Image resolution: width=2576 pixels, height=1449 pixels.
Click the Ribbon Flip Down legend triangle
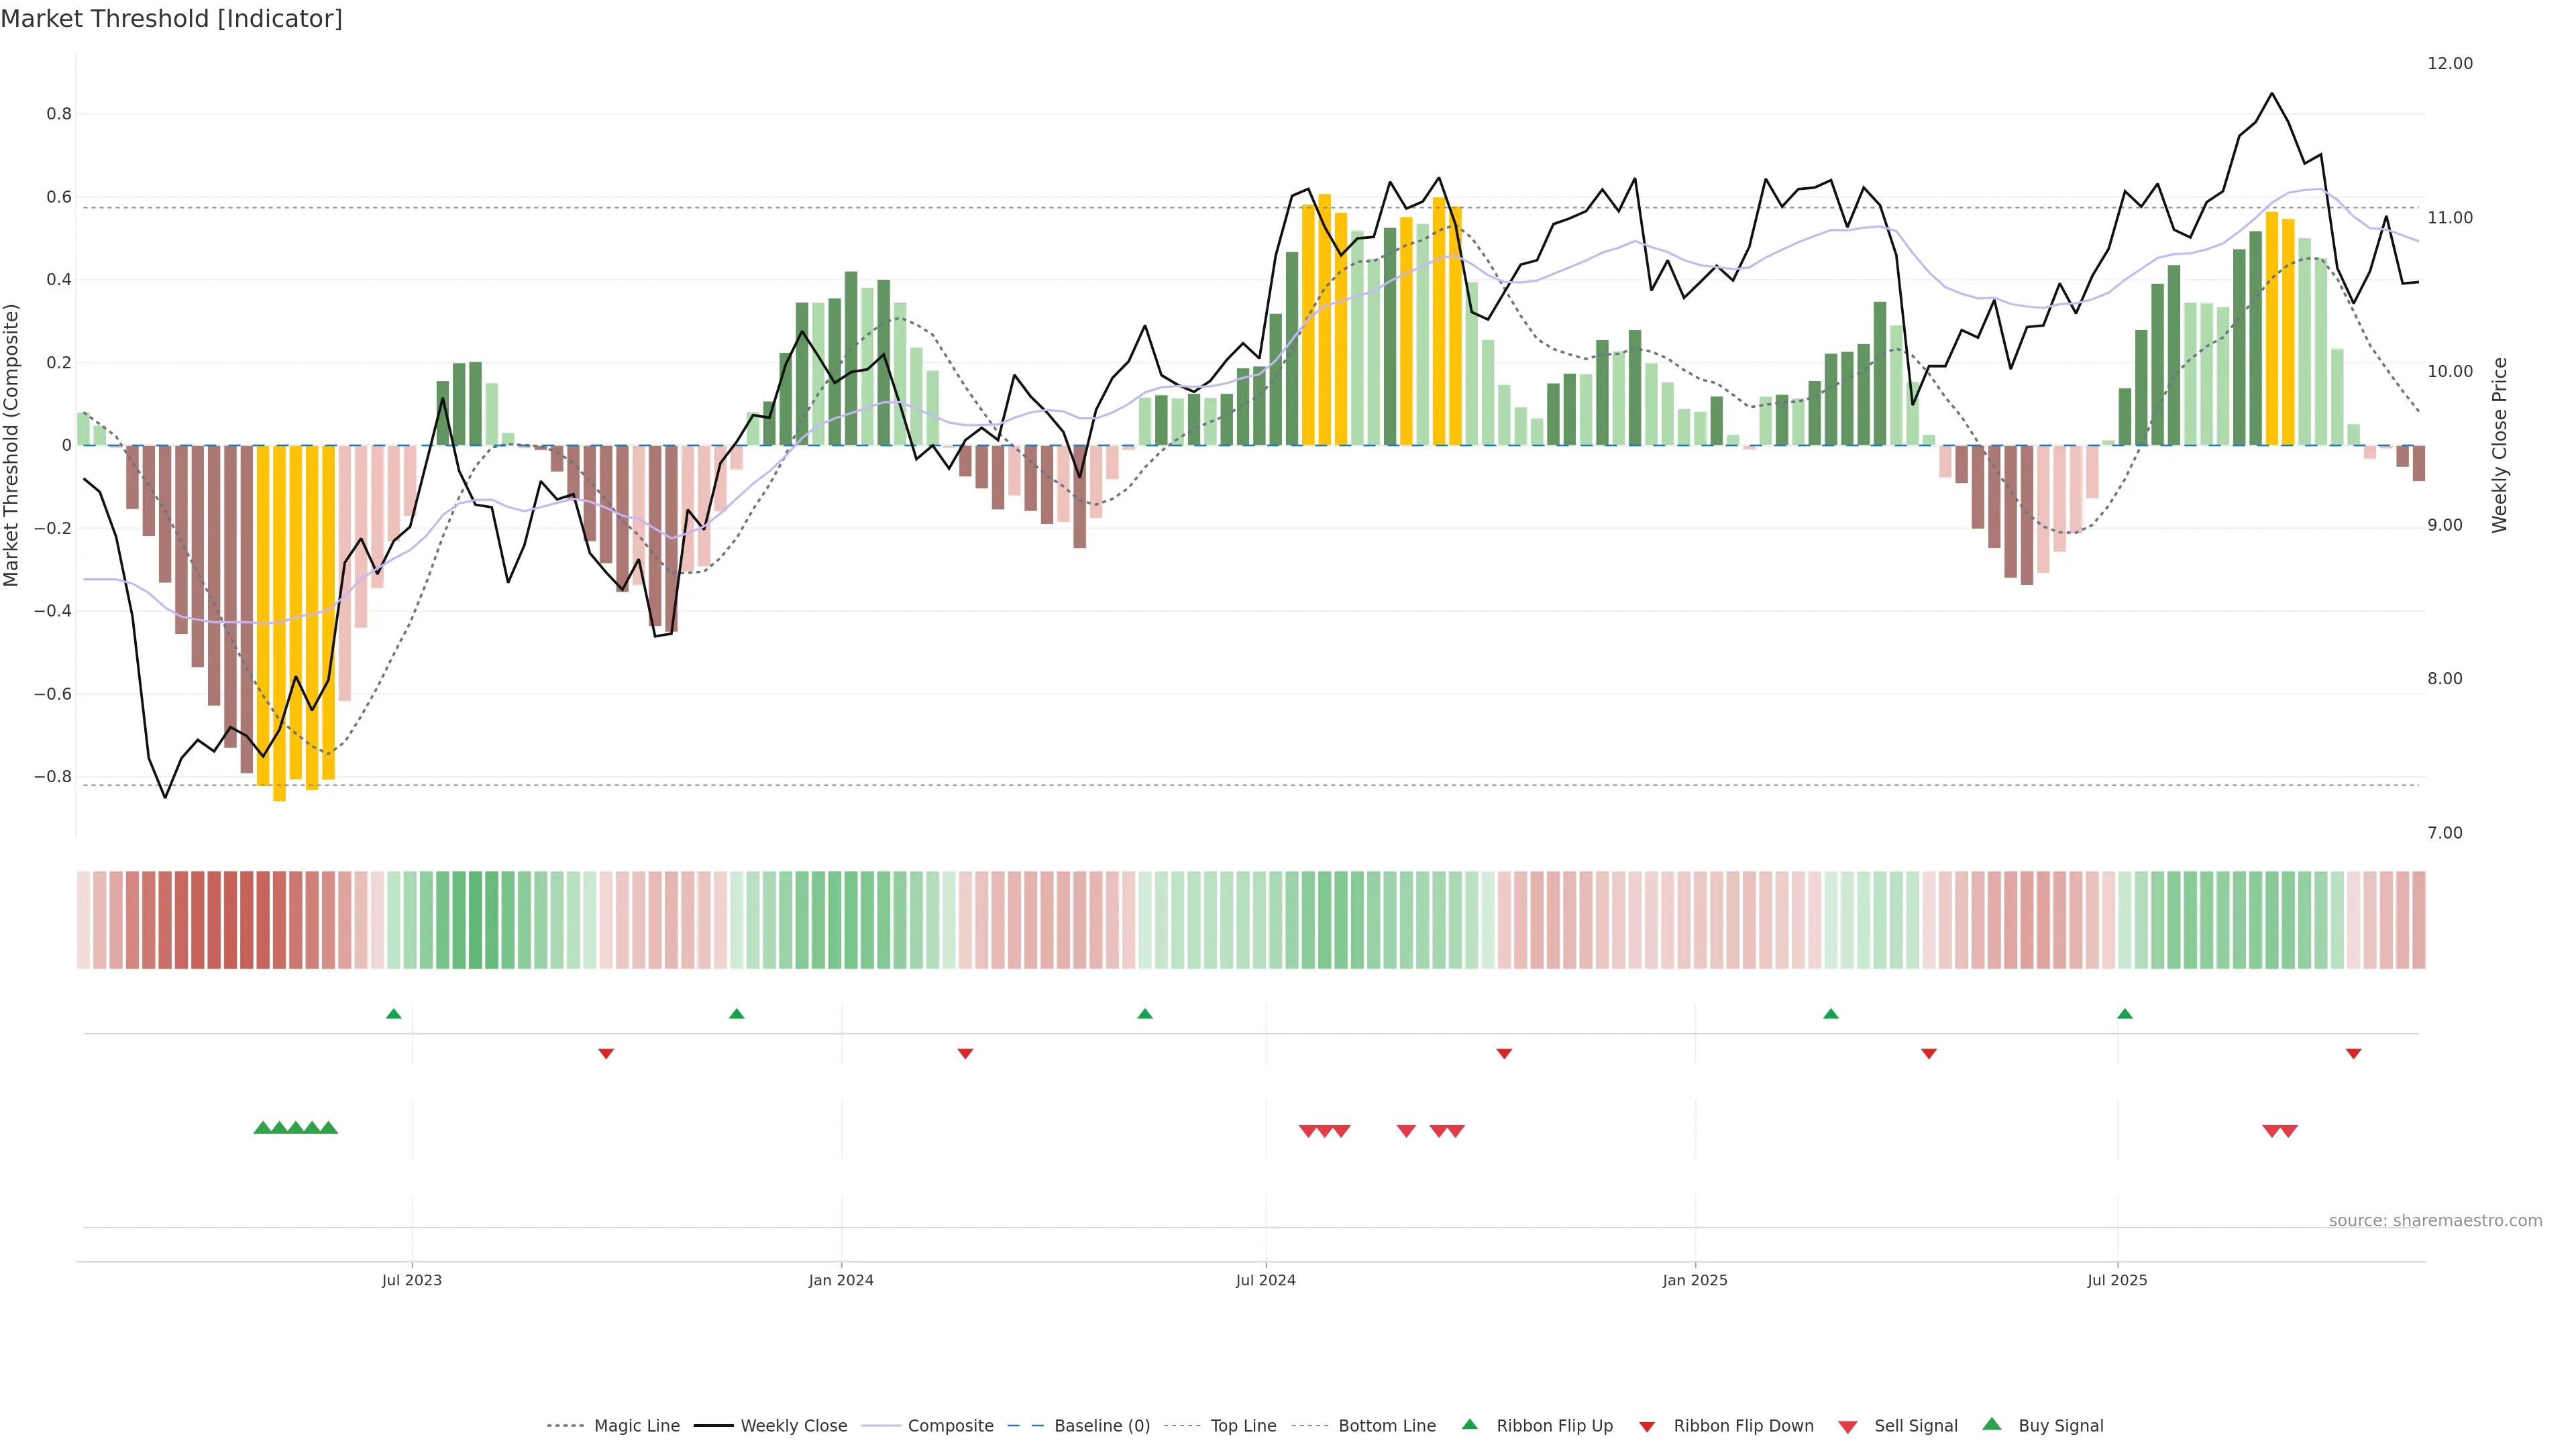pos(1647,1427)
